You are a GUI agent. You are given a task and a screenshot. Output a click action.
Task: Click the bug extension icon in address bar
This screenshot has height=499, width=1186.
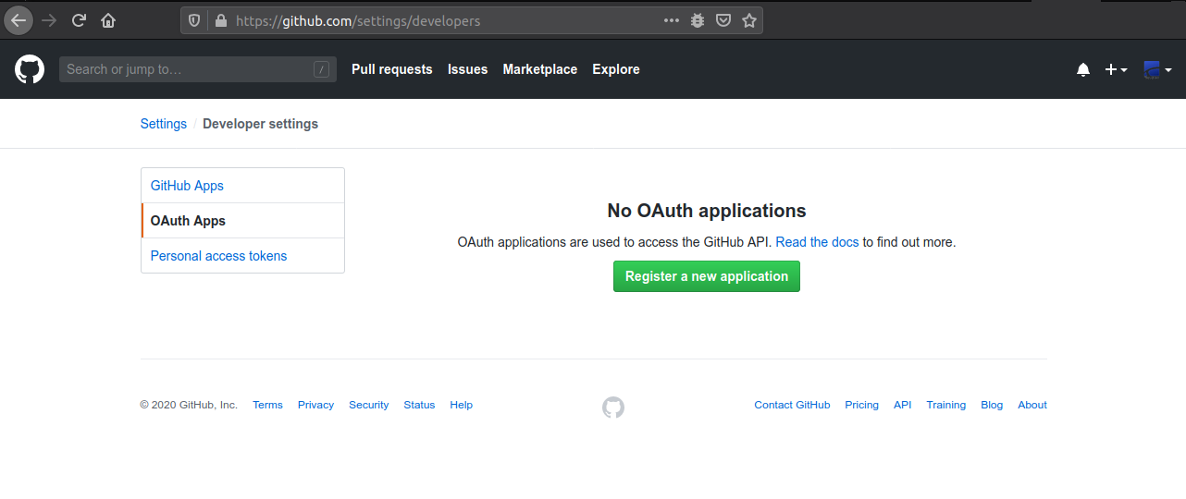(698, 20)
